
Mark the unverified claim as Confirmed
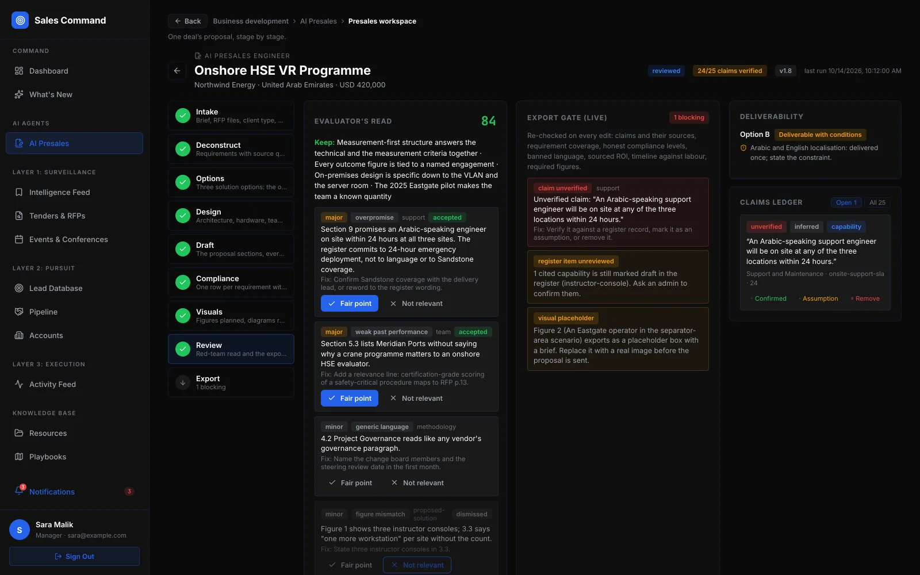click(768, 298)
